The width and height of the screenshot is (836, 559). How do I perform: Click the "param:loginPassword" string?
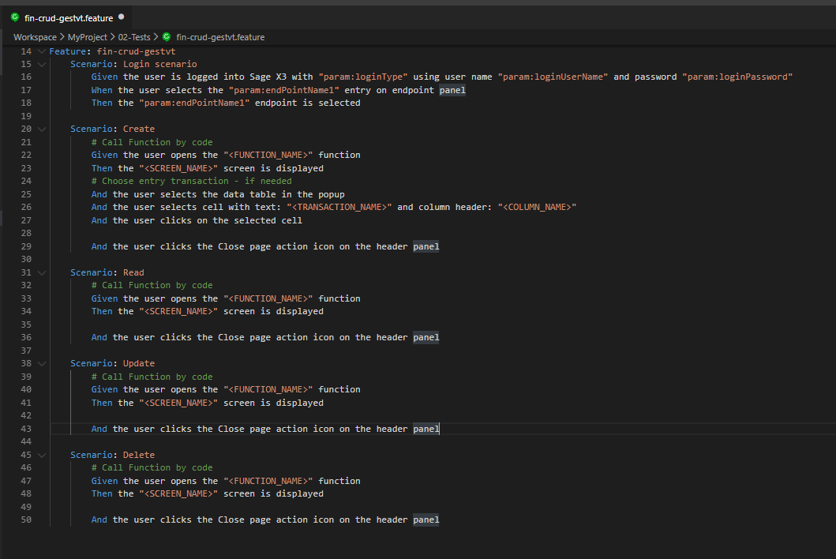737,77
